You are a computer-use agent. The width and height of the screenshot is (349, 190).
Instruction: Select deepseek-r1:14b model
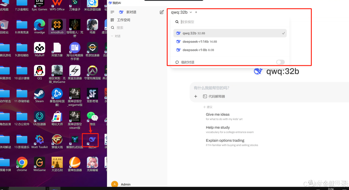[230, 42]
